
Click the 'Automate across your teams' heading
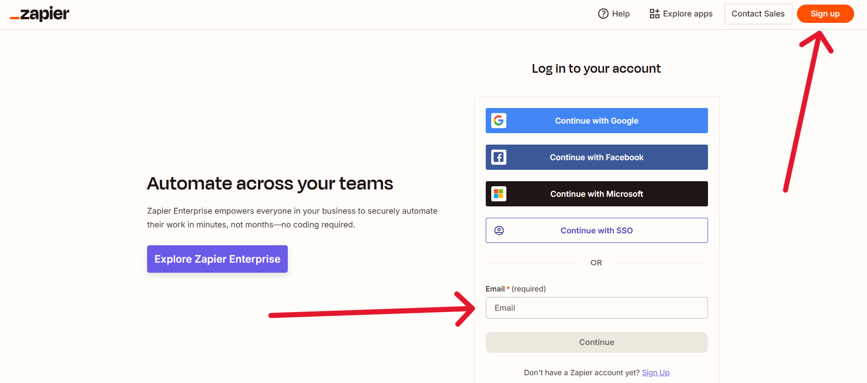[270, 183]
